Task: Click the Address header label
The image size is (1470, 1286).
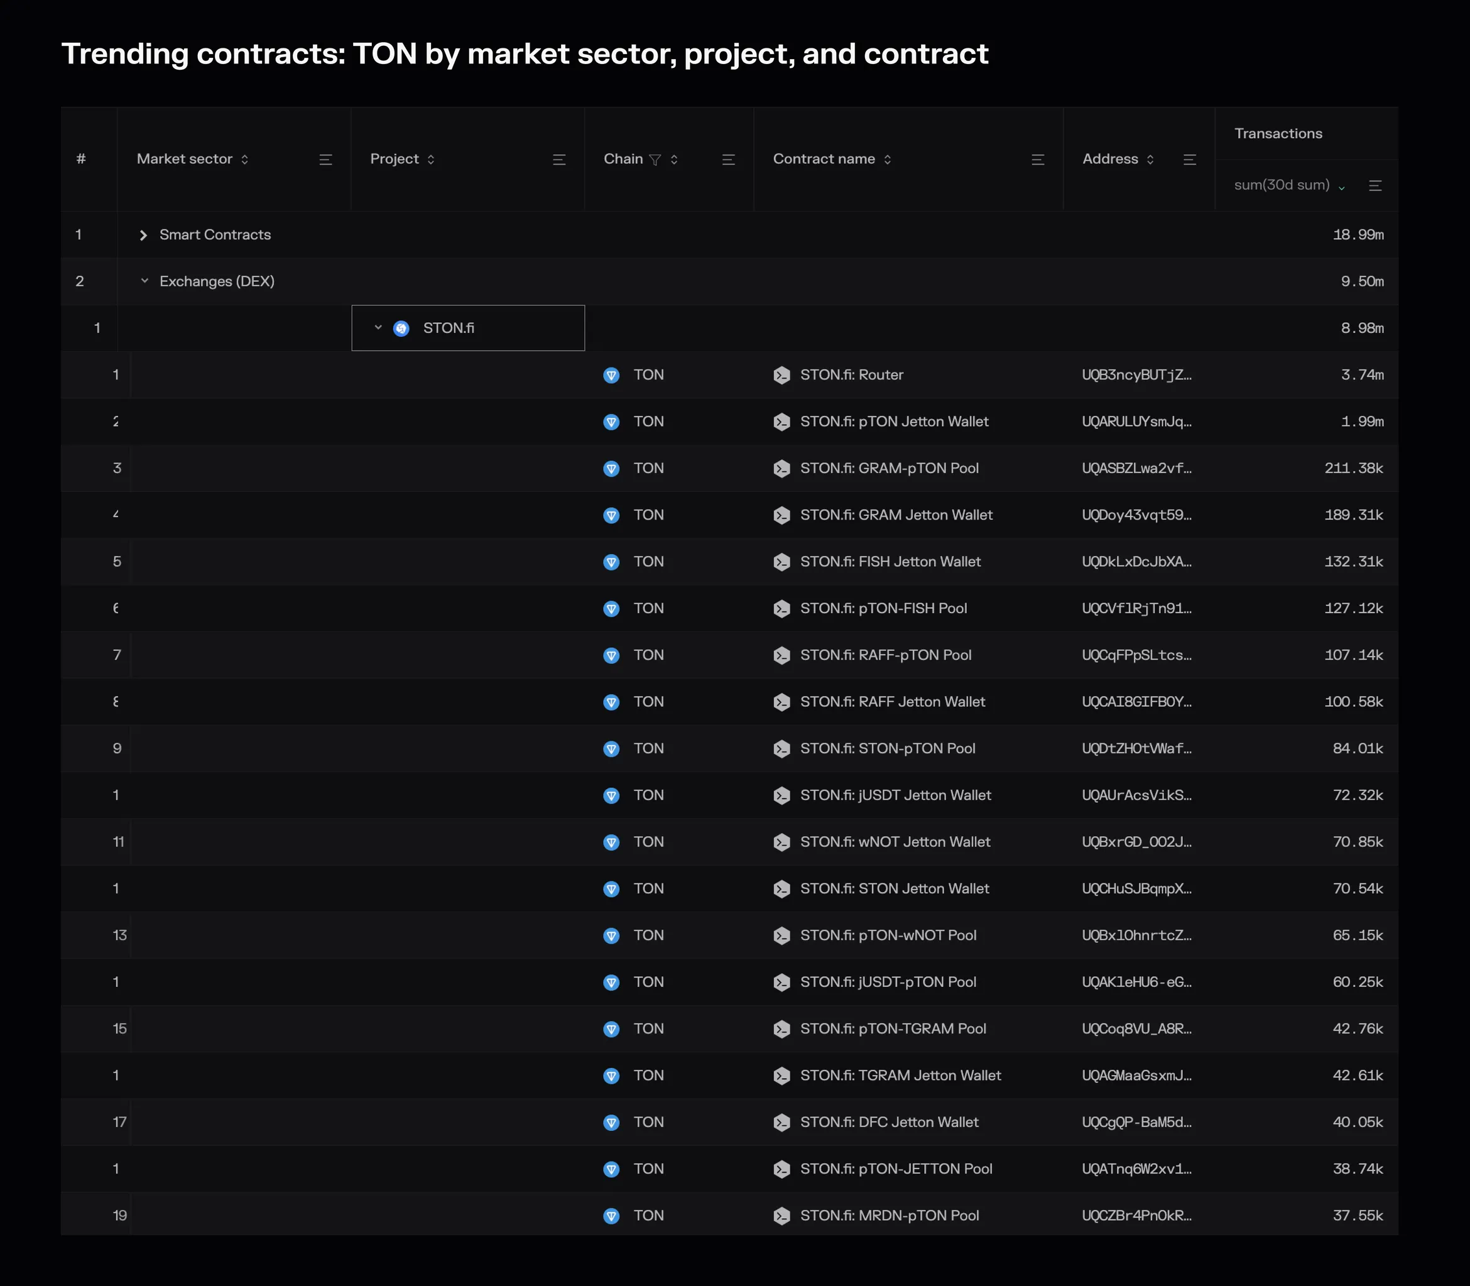Action: [x=1110, y=160]
